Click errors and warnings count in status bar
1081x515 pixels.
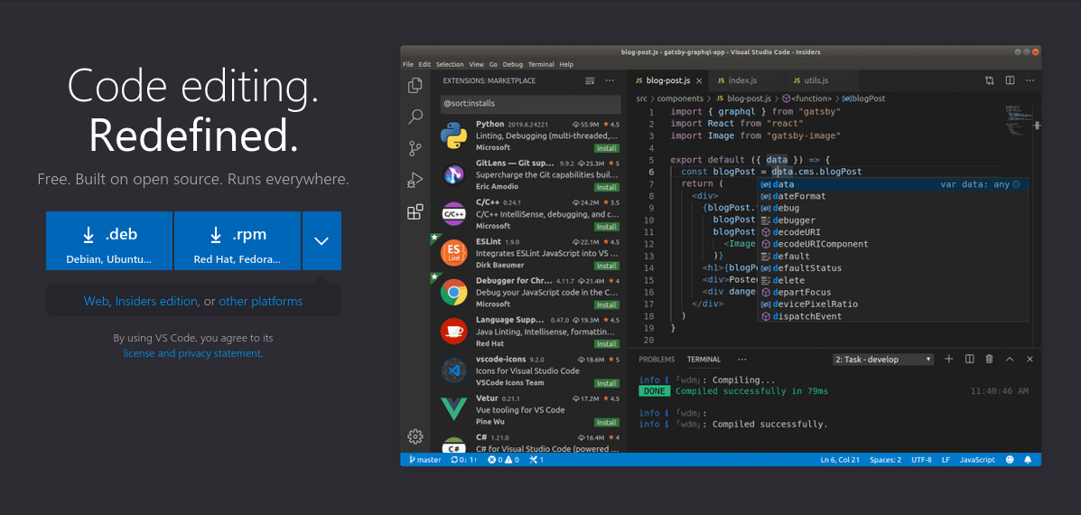pos(503,460)
